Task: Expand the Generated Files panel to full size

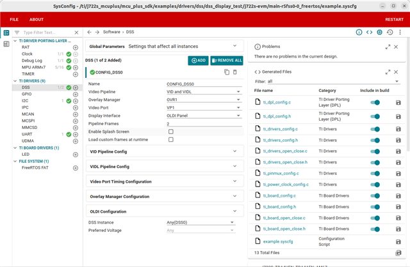Action: pos(388,72)
